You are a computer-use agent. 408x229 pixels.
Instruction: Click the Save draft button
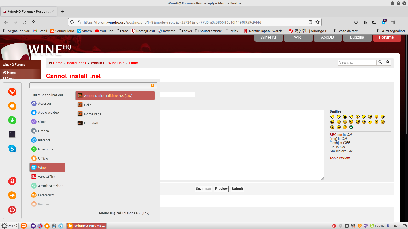click(x=203, y=189)
